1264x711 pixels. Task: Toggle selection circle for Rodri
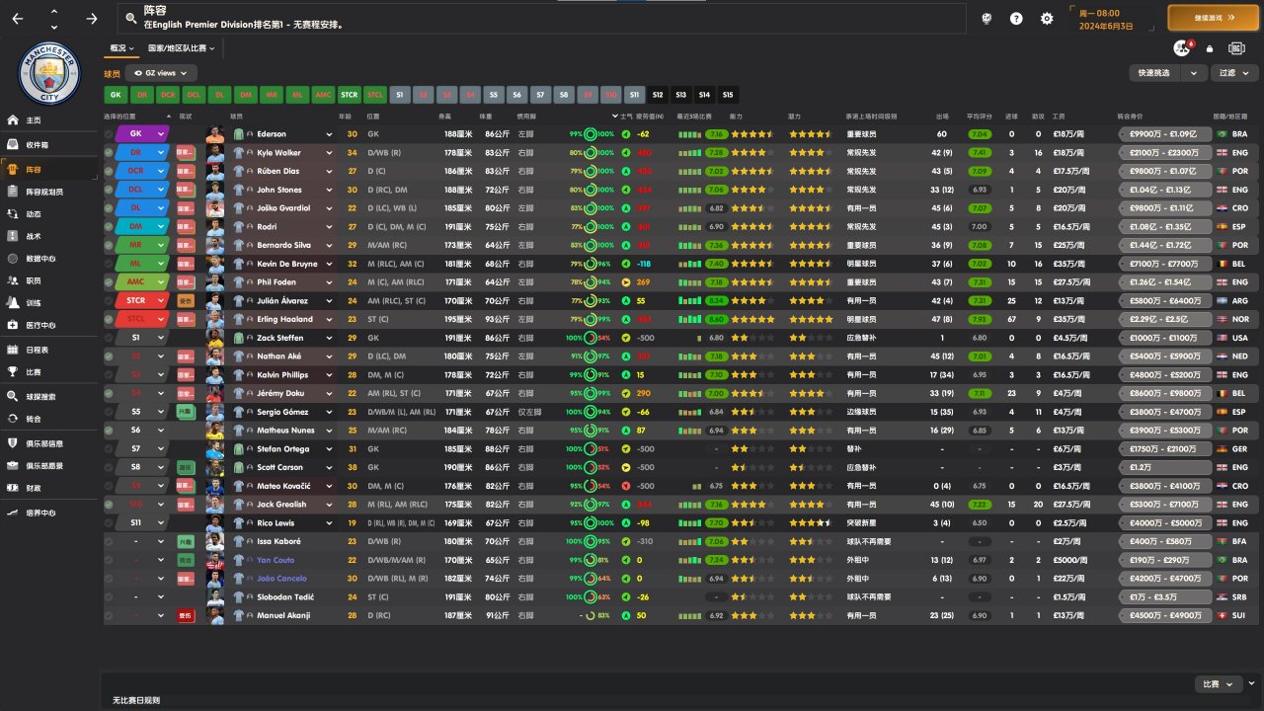[x=109, y=227]
